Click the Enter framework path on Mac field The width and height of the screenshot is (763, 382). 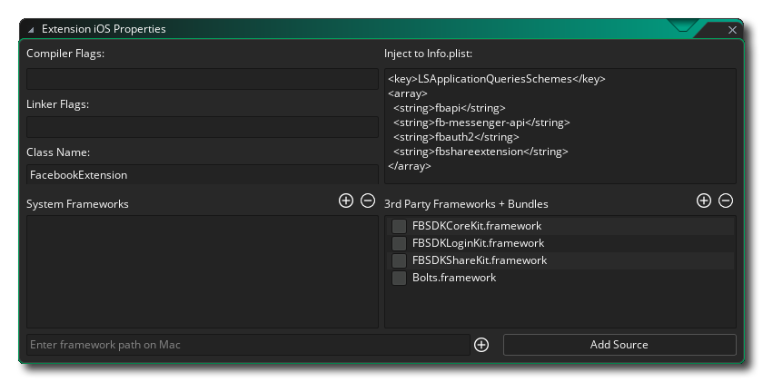tap(248, 345)
